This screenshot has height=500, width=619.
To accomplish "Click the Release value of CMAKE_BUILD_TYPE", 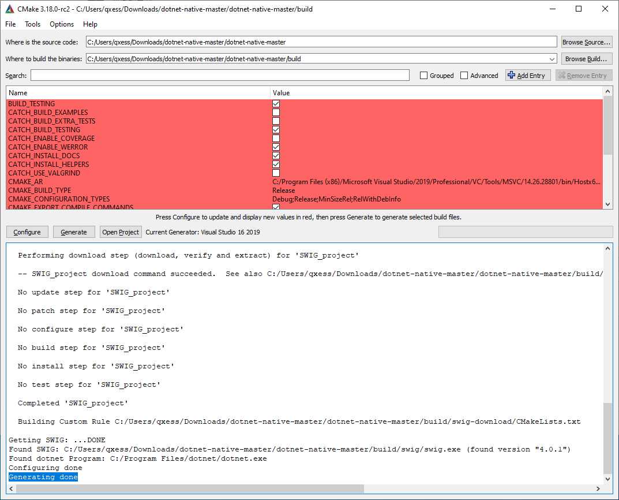I will pos(283,191).
